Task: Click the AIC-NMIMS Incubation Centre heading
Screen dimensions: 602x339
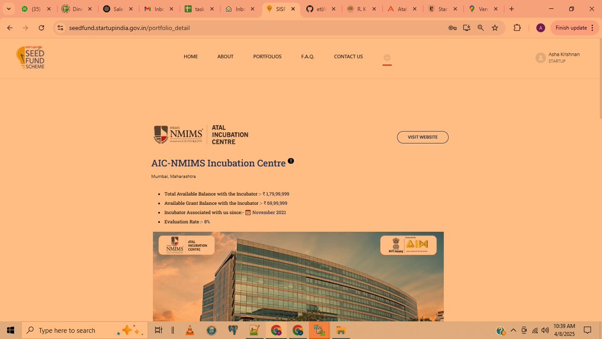Action: pyautogui.click(x=218, y=163)
